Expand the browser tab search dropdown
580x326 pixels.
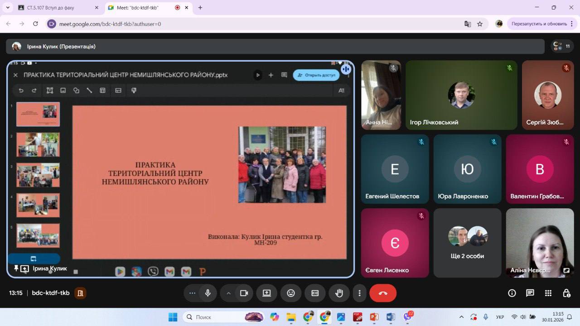pyautogui.click(x=8, y=8)
